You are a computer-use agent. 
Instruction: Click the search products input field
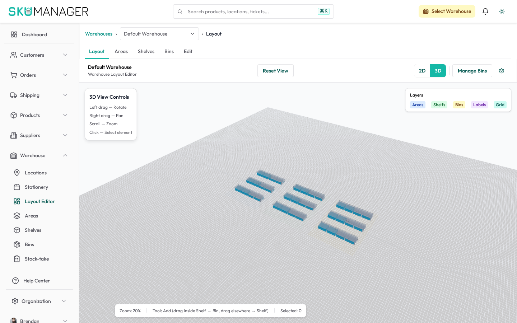(253, 11)
